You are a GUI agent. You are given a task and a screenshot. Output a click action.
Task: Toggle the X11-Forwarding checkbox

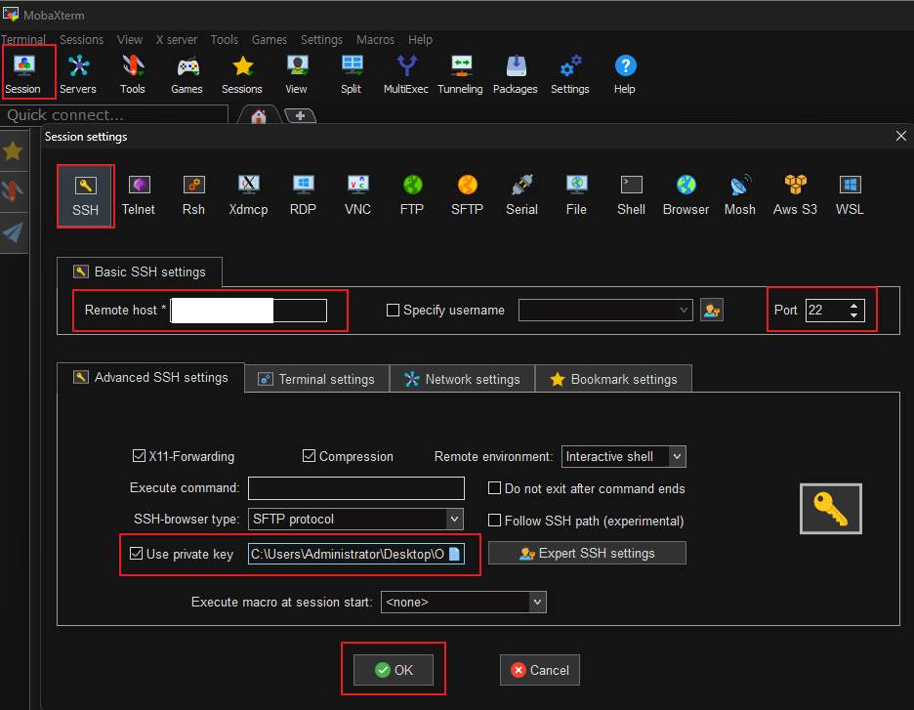pyautogui.click(x=139, y=456)
